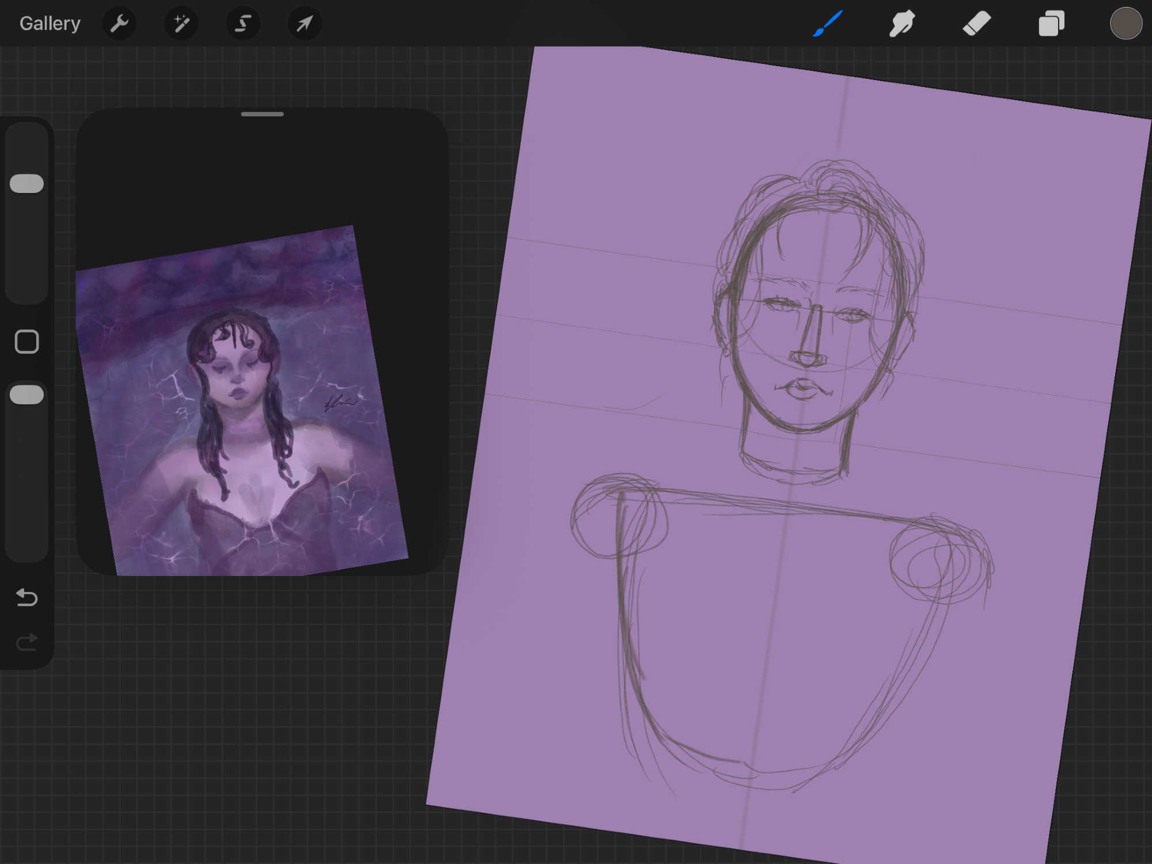Grab the reference window top handle
Viewport: 1152px width, 864px height.
[x=262, y=114]
